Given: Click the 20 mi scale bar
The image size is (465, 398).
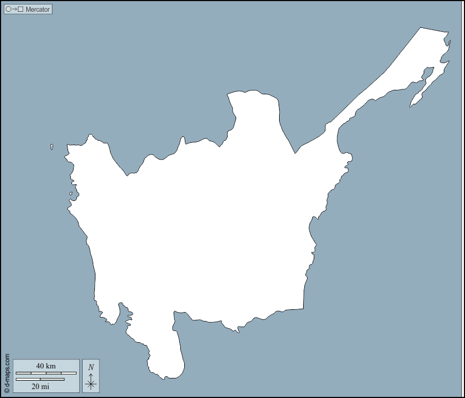Looking at the screenshot, I should coord(40,380).
